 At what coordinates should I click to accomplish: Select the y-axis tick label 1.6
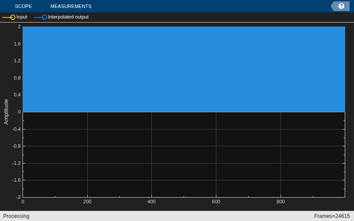tap(17, 44)
